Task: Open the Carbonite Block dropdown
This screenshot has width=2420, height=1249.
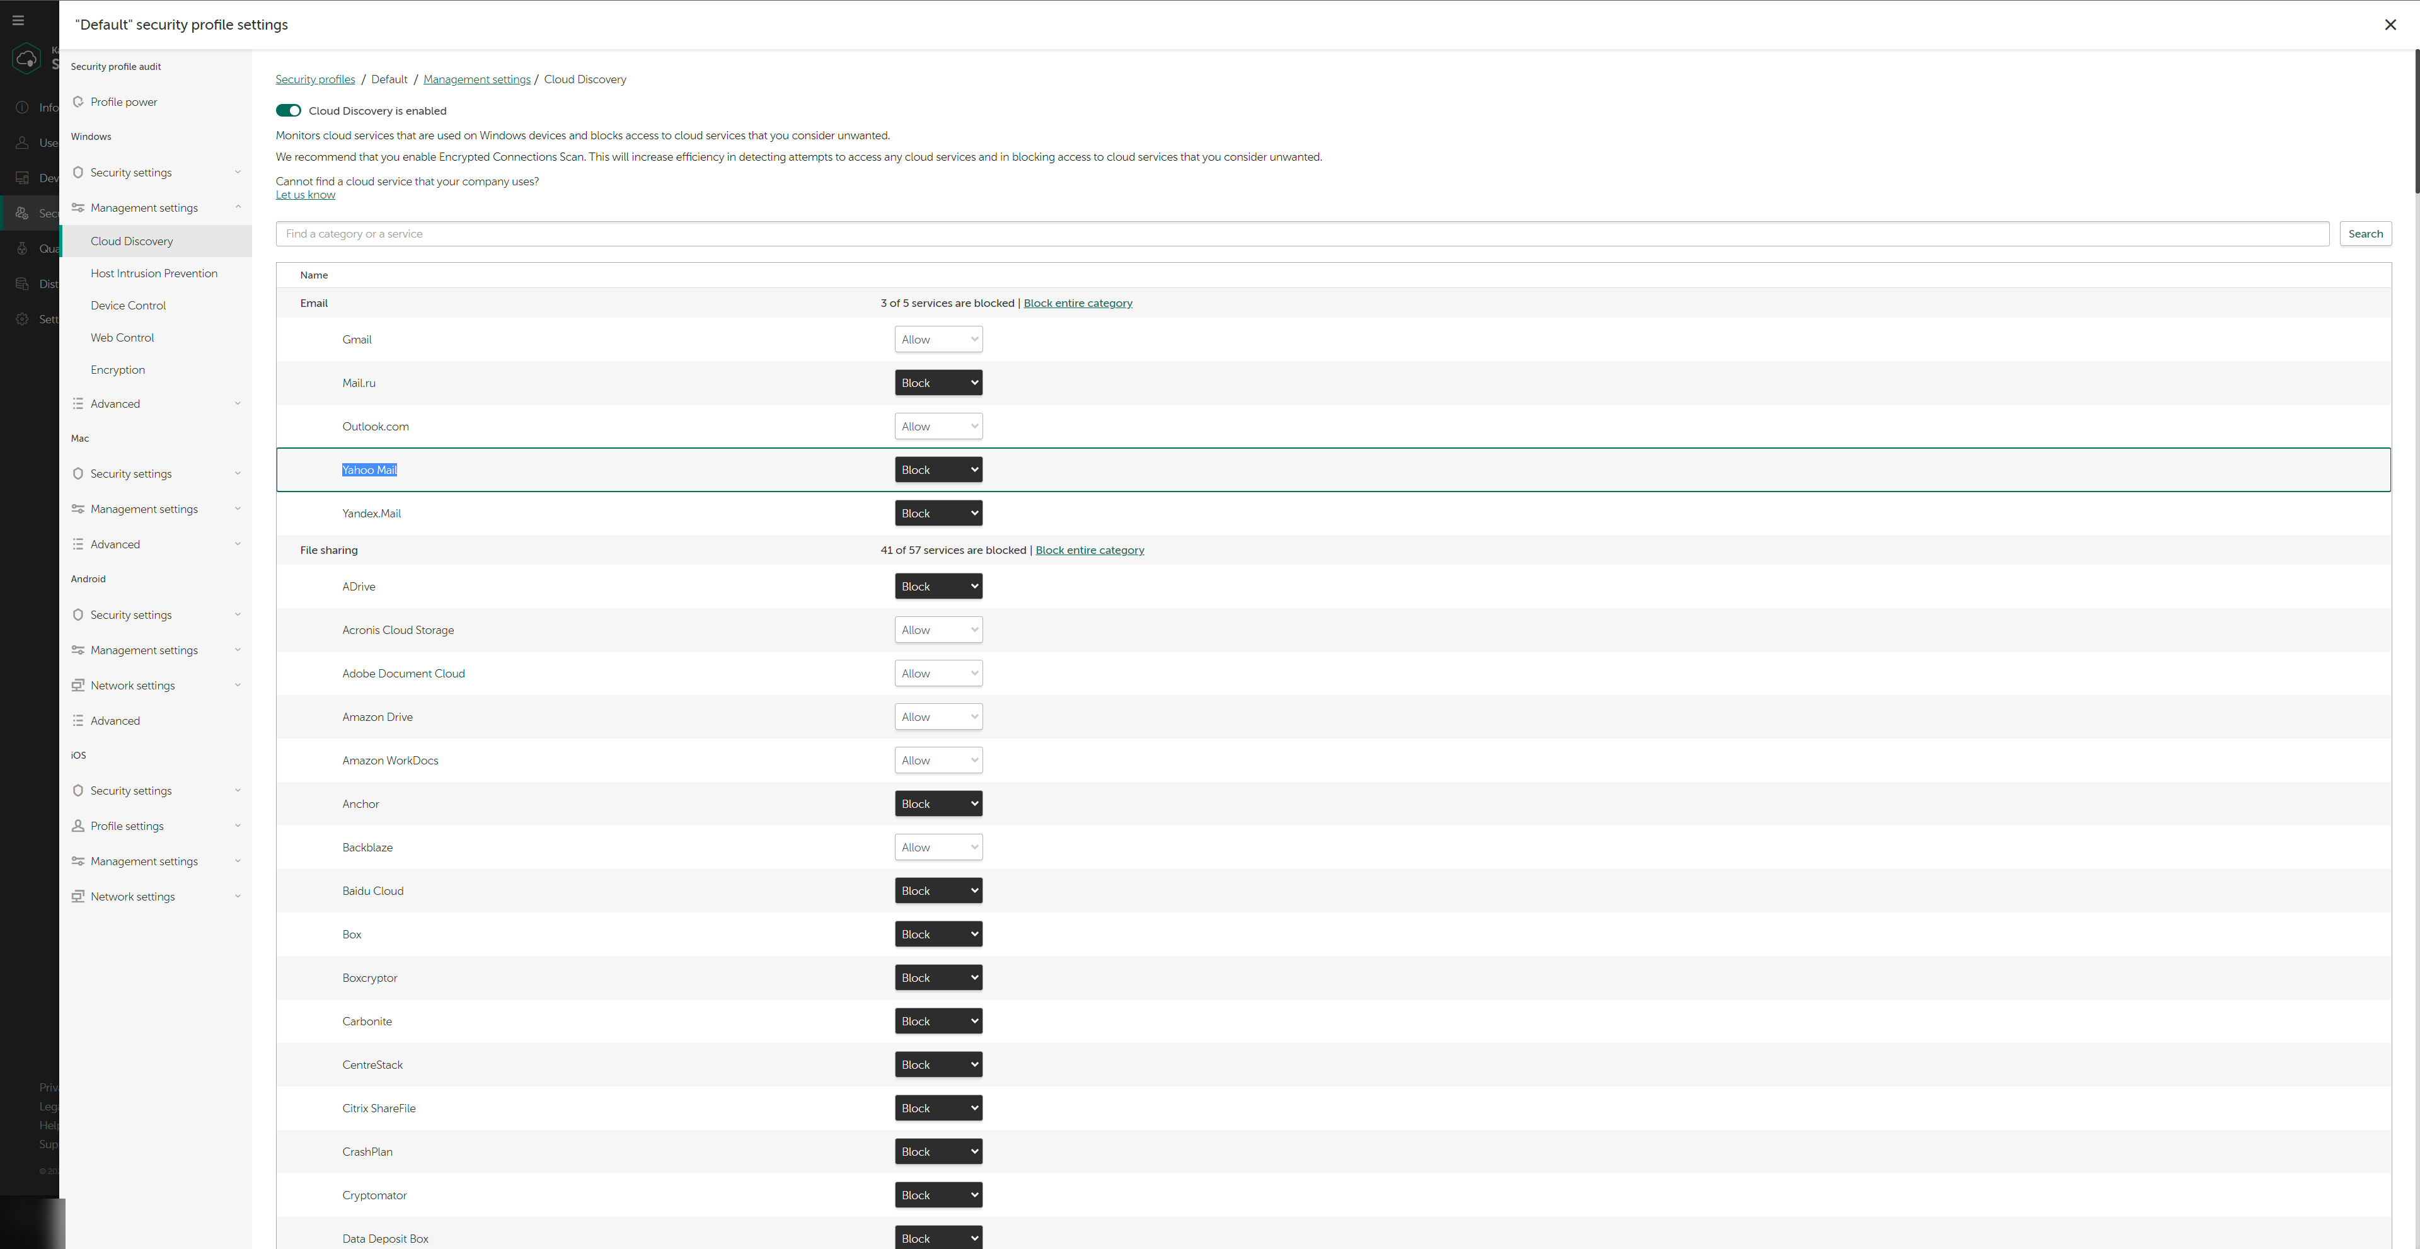Action: 938,1022
